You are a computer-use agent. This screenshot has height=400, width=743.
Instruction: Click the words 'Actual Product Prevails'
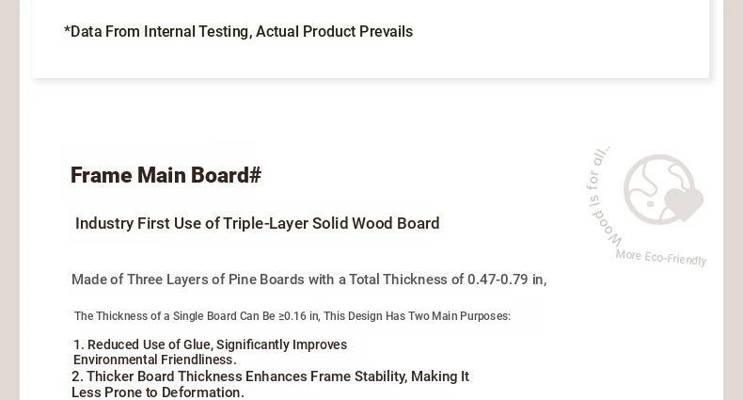(334, 32)
